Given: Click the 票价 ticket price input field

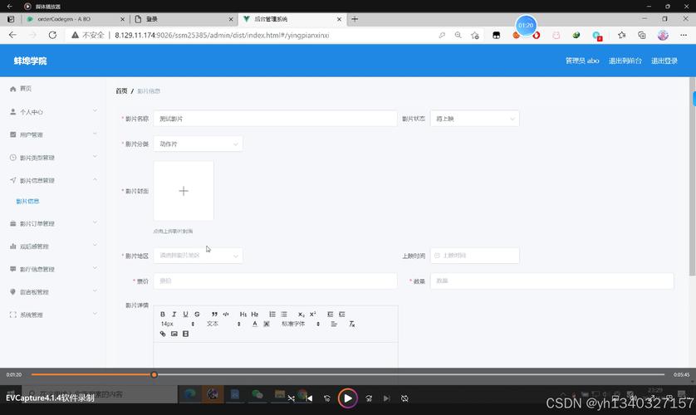Looking at the screenshot, I should coord(275,281).
